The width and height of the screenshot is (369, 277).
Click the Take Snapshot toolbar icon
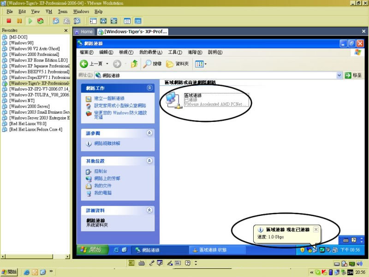coord(56,21)
